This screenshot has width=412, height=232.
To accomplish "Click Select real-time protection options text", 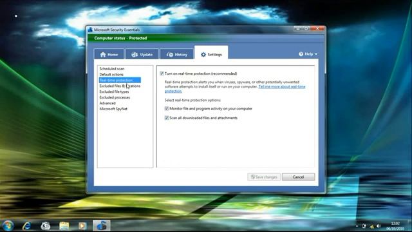I will click(192, 101).
